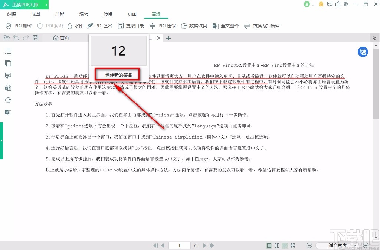Toggle the comments annotation panel

[8, 75]
